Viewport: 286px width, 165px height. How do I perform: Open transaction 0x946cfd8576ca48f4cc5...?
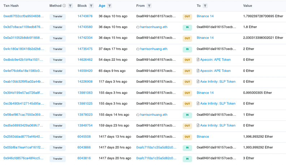23,158
